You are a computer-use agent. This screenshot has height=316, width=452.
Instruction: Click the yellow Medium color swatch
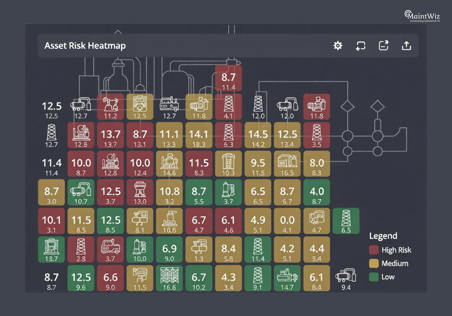coord(374,263)
